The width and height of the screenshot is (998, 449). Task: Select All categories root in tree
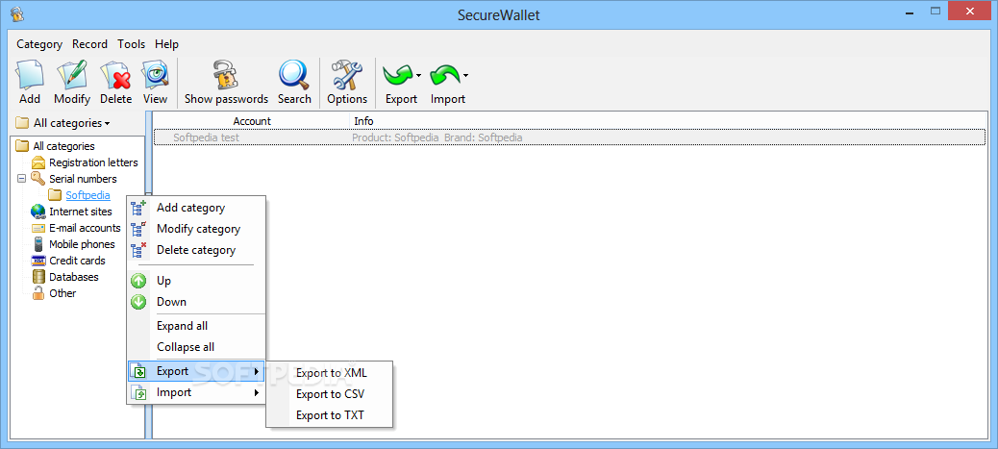coord(63,146)
